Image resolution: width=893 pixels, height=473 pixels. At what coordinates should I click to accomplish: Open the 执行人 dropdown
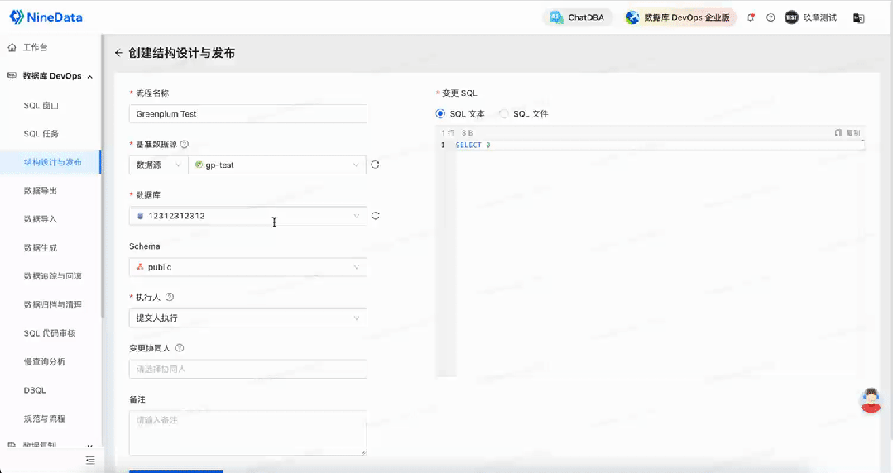[x=247, y=318]
